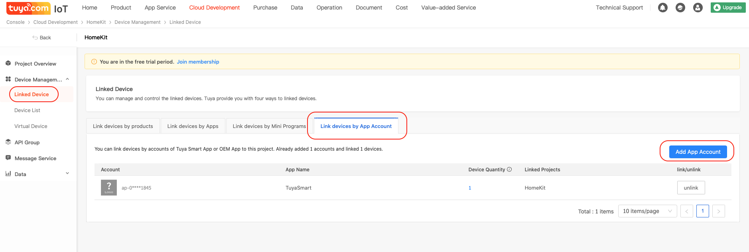Image resolution: width=749 pixels, height=252 pixels.
Task: Open the Value-added Service menu
Action: coord(449,8)
